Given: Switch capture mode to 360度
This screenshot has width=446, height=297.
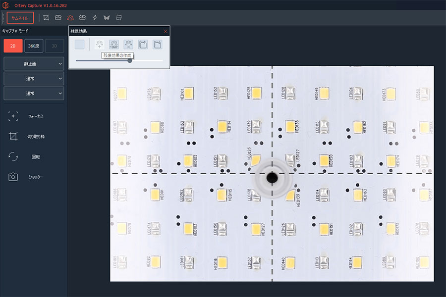Looking at the screenshot, I should [34, 46].
